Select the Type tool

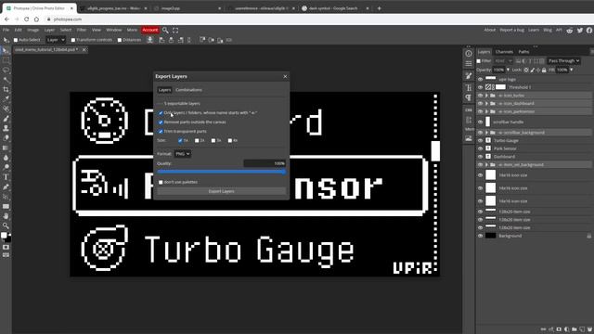tap(6, 177)
